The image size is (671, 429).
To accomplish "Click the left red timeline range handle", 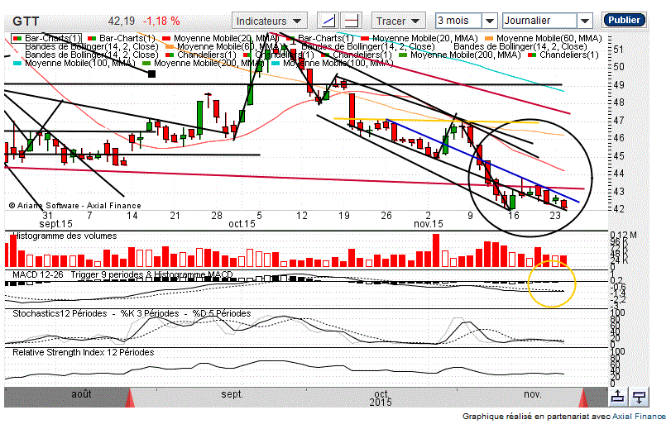I will (129, 398).
